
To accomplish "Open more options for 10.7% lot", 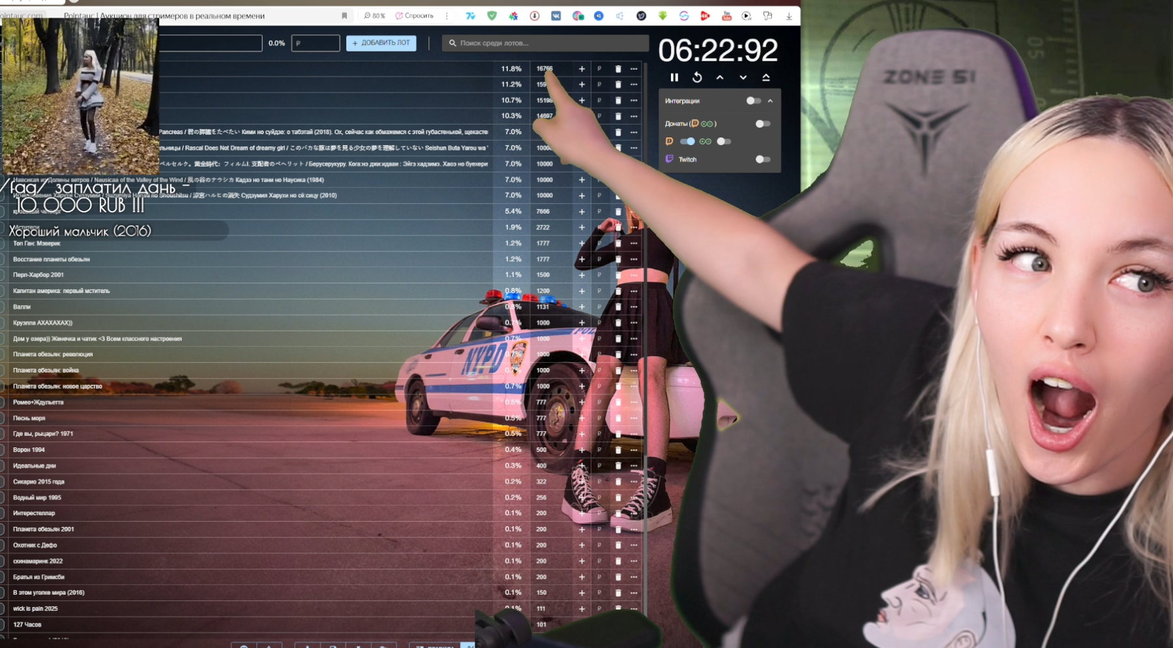I will [x=634, y=100].
